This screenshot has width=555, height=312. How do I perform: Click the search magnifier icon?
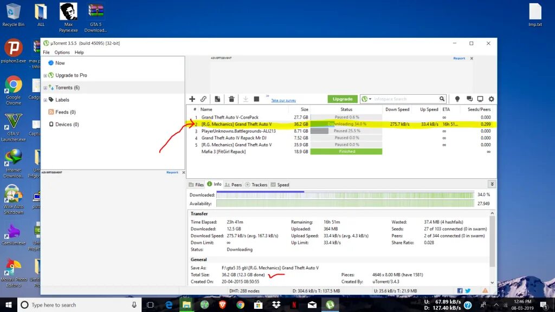pyautogui.click(x=442, y=99)
